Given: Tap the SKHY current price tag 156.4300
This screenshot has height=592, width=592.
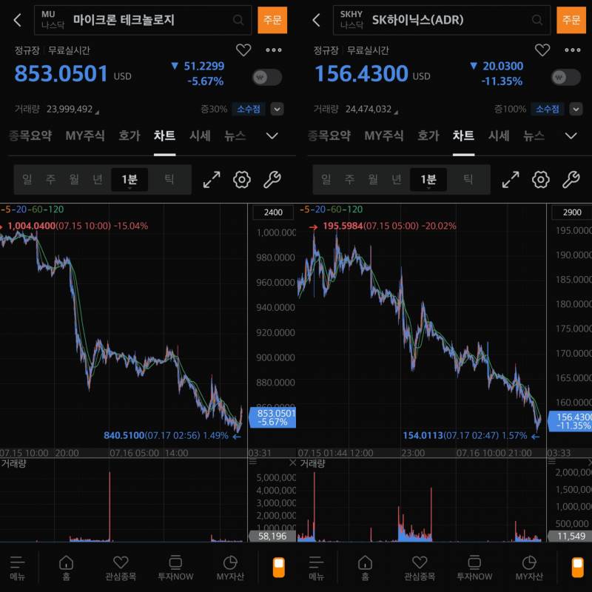Looking at the screenshot, I should pyautogui.click(x=570, y=421).
